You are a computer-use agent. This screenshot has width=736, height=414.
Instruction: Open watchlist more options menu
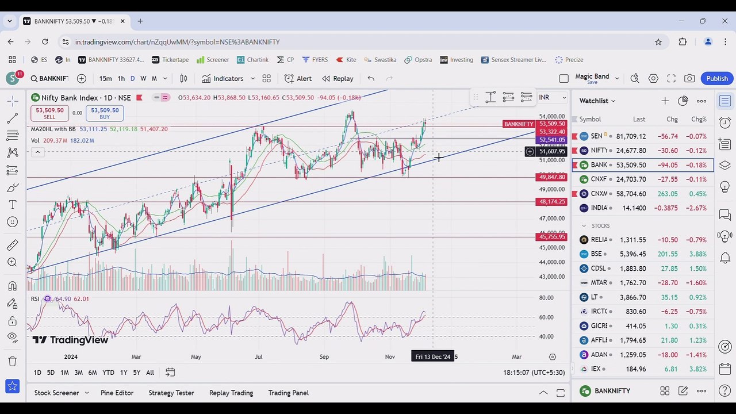(701, 101)
